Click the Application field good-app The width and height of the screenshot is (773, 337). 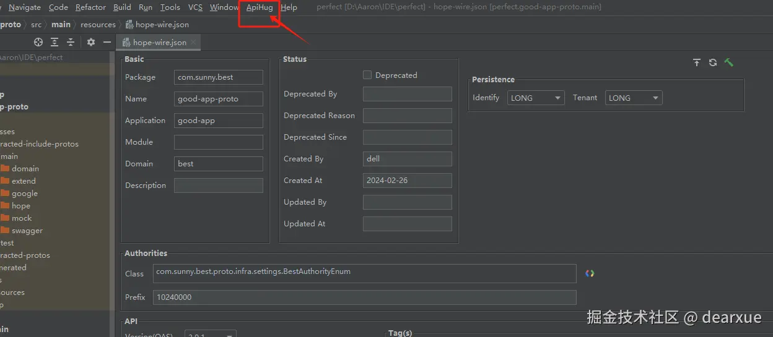click(219, 121)
